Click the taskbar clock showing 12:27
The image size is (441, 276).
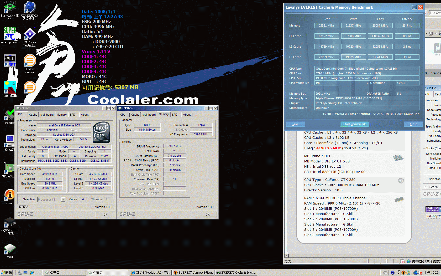[x=431, y=273]
